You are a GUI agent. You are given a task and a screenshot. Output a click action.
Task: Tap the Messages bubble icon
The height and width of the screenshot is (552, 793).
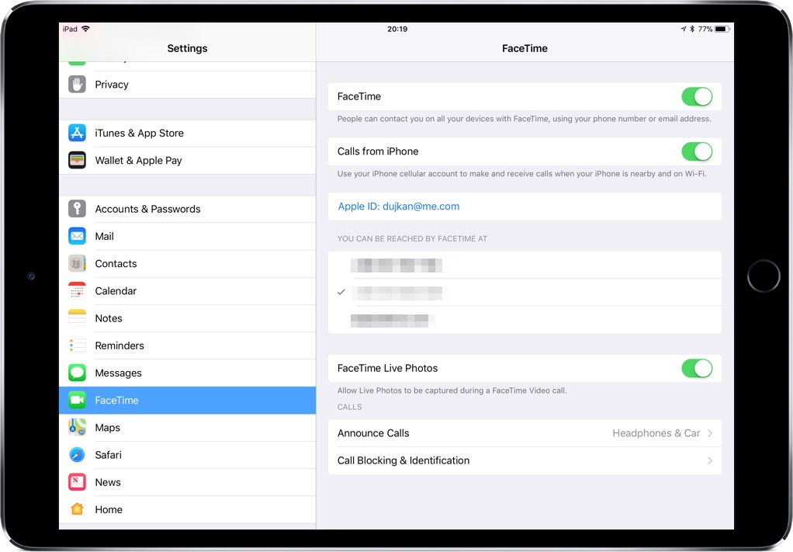point(77,373)
